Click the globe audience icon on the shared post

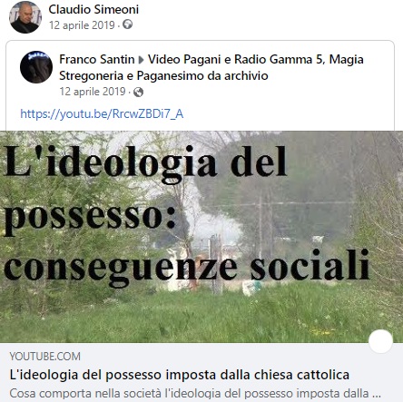point(138,92)
